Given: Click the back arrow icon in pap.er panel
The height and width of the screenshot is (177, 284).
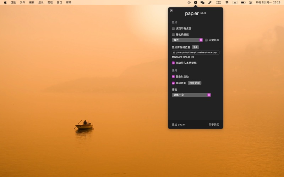Looking at the screenshot, I should click(171, 11).
